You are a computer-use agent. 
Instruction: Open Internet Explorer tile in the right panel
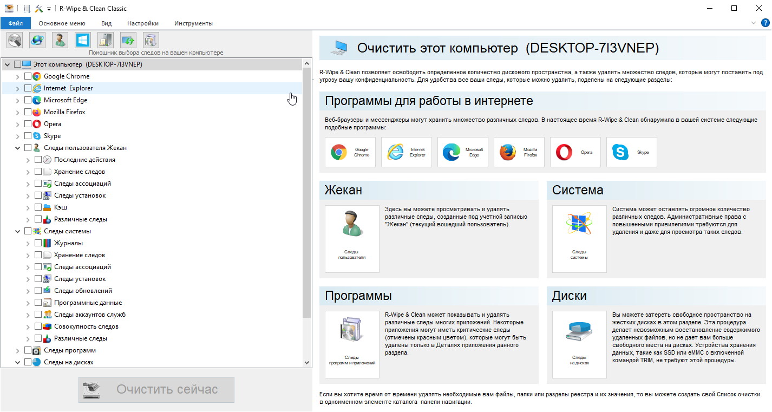(x=407, y=152)
